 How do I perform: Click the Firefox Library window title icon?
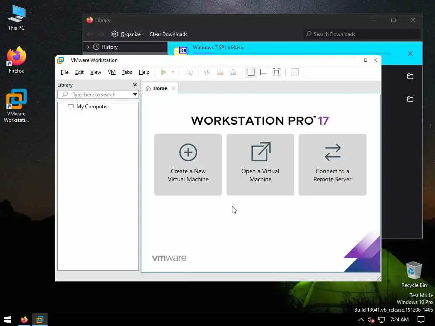[x=89, y=20]
